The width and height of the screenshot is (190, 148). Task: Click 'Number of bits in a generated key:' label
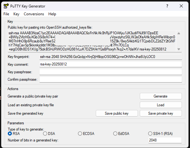coord(33,140)
